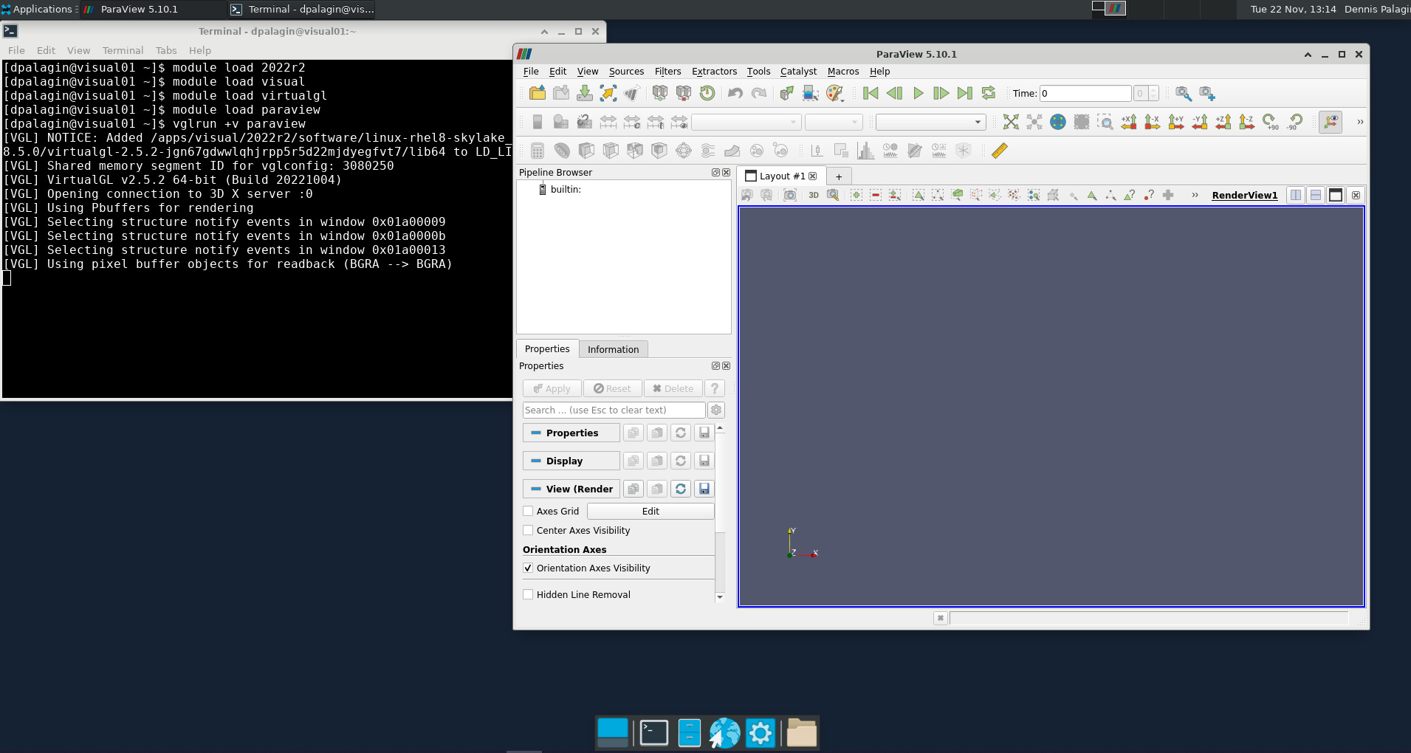Screen dimensions: 1411x753
Task: Click Zoom Closest To Data globe icon
Action: (1058, 122)
